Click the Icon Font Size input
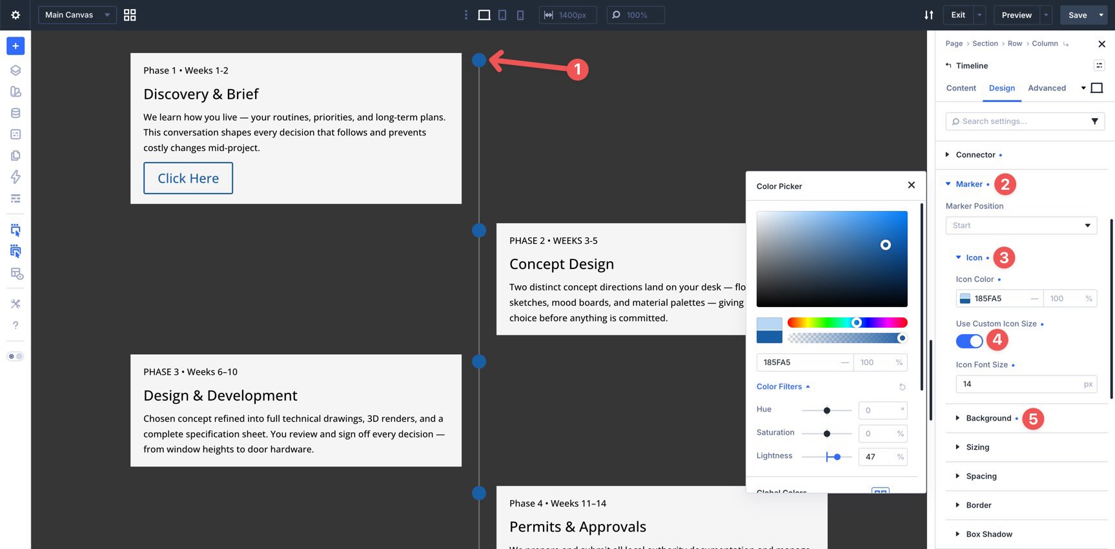Screen dimensions: 1115x549 1026,384
